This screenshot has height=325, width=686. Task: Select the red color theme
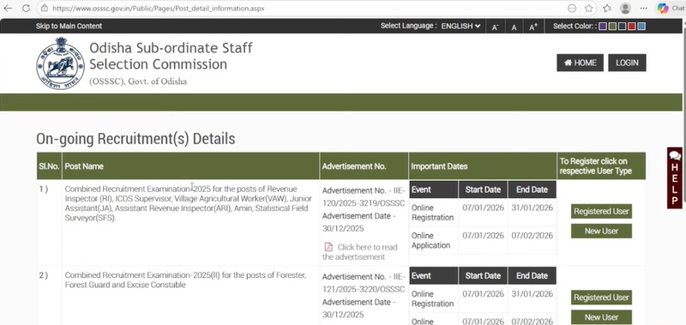point(631,27)
